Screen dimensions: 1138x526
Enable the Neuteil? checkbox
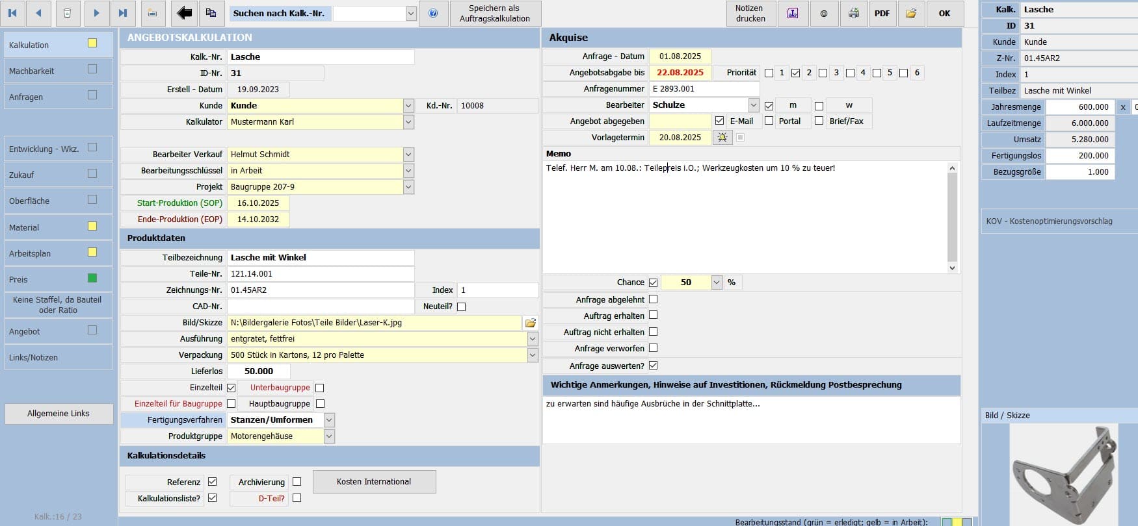pyautogui.click(x=461, y=307)
